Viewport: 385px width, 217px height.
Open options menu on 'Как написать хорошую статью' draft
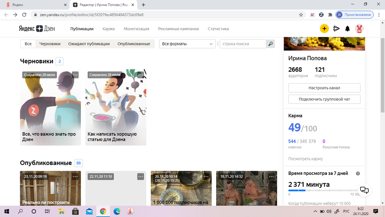coord(141,75)
